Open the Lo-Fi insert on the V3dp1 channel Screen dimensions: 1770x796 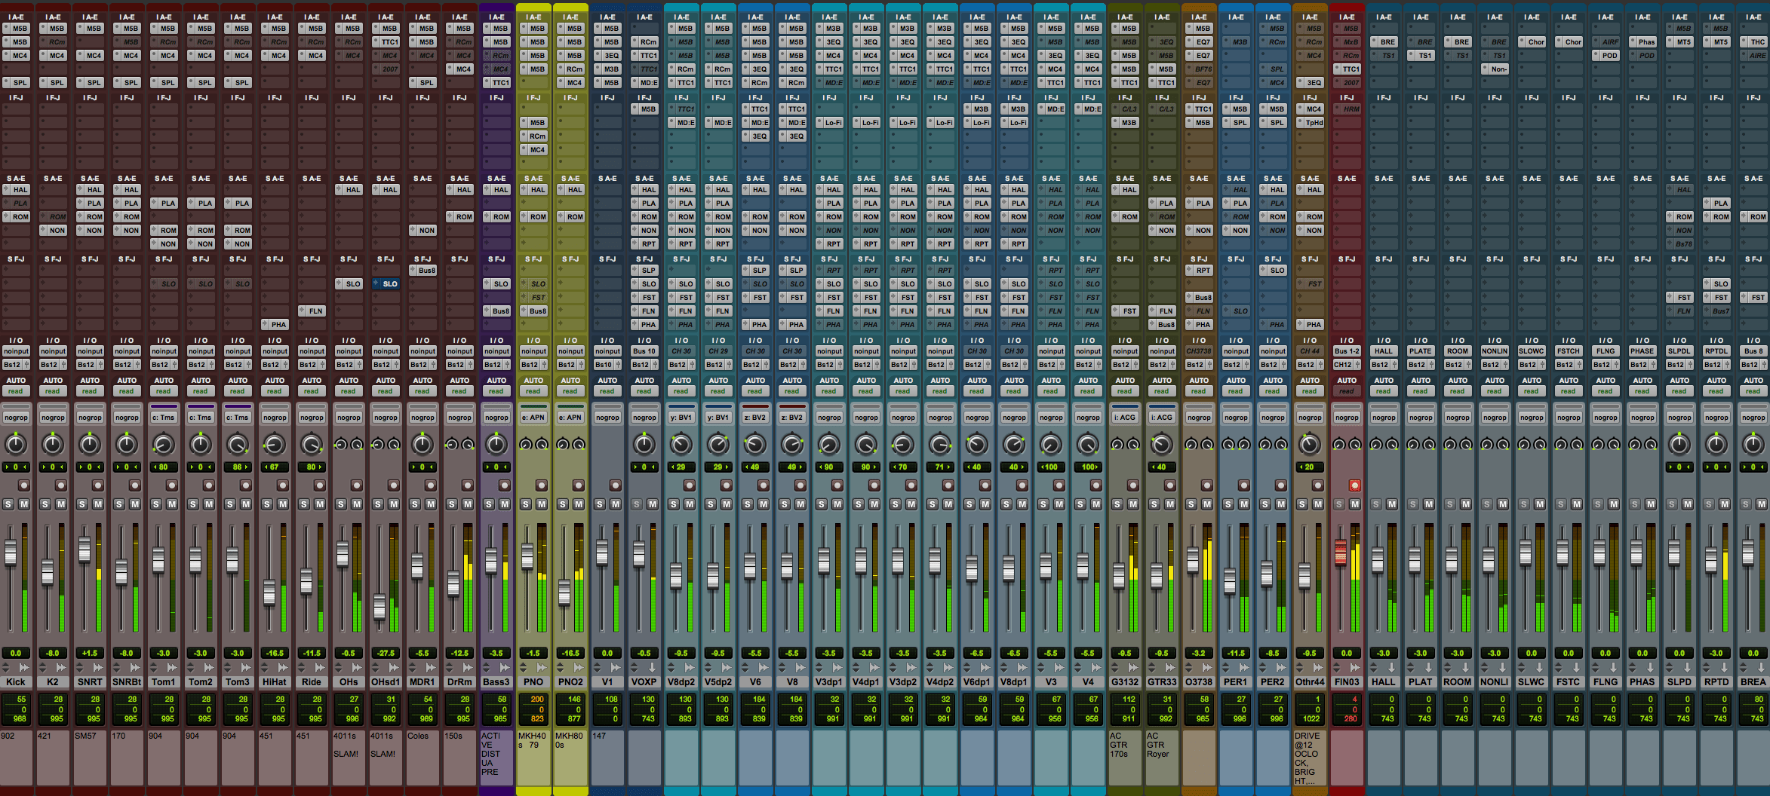coord(830,122)
